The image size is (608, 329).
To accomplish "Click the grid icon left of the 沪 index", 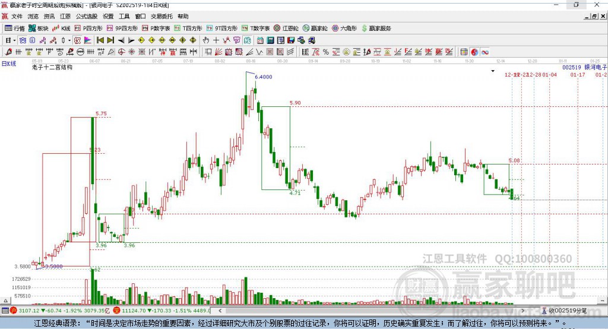I will 5,311.
